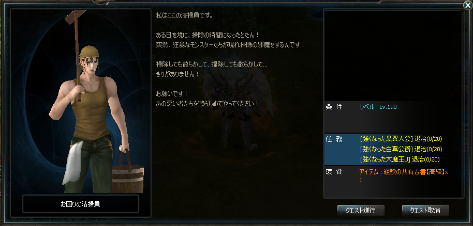Select the 強くなった白翼公爵 退治 objective
Image resolution: width=473 pixels, height=226 pixels.
[401, 149]
